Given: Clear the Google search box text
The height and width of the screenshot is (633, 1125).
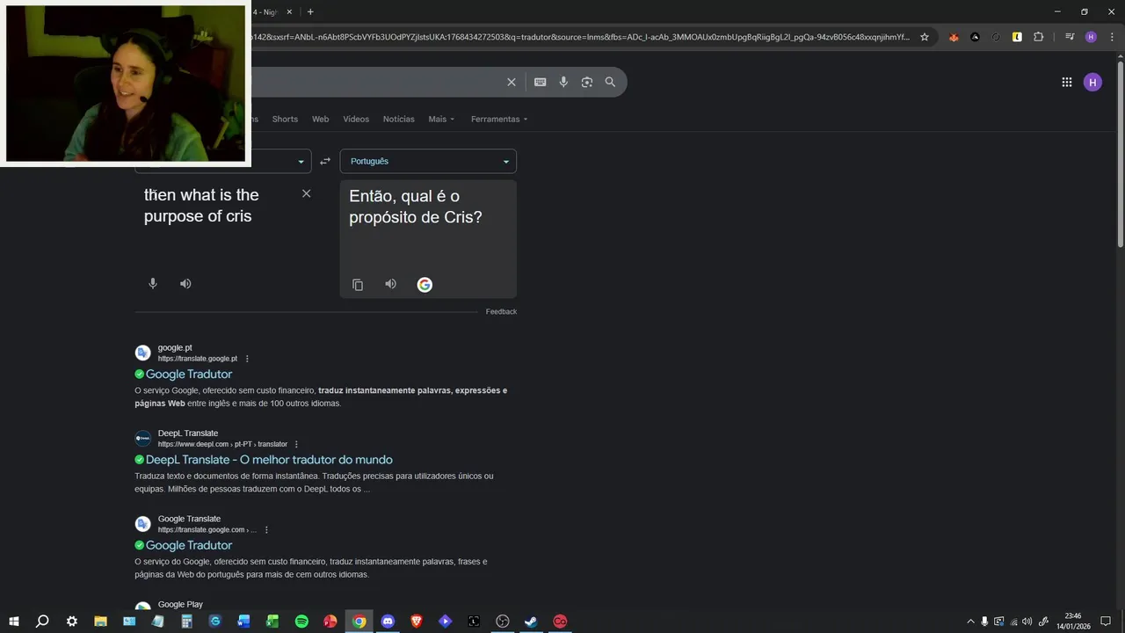Looking at the screenshot, I should [x=512, y=82].
